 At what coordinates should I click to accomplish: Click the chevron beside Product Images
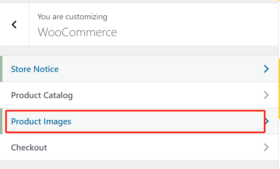(x=267, y=121)
